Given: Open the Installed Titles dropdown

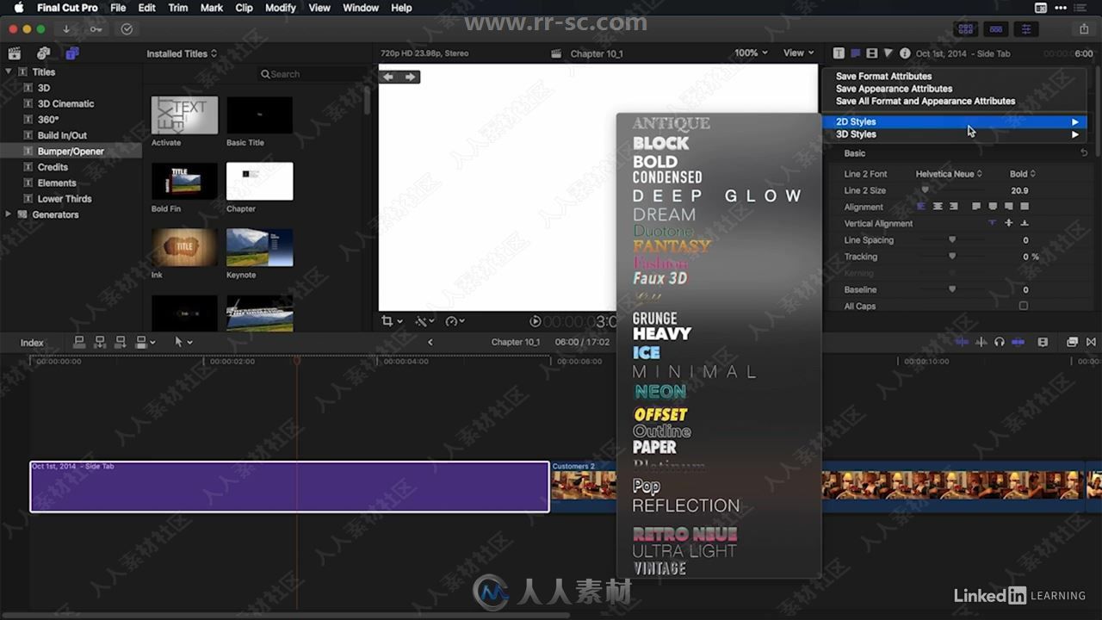Looking at the screenshot, I should (182, 53).
